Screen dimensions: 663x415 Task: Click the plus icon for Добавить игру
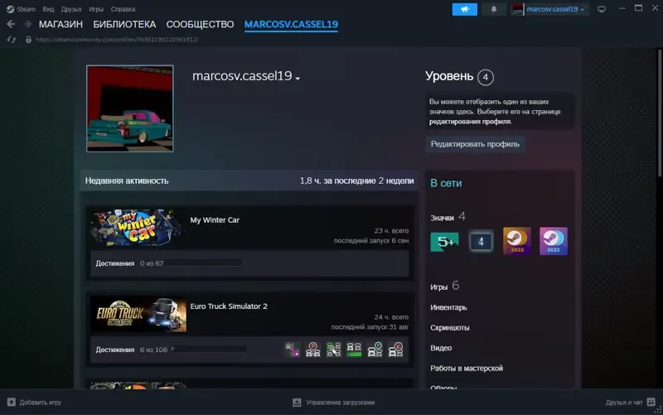(x=12, y=402)
